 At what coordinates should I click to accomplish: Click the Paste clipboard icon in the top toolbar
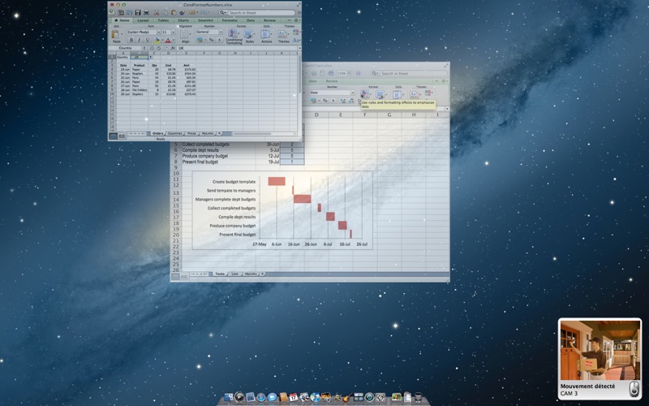pos(174,12)
